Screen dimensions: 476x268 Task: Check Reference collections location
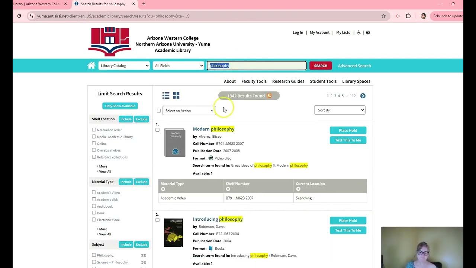click(94, 157)
